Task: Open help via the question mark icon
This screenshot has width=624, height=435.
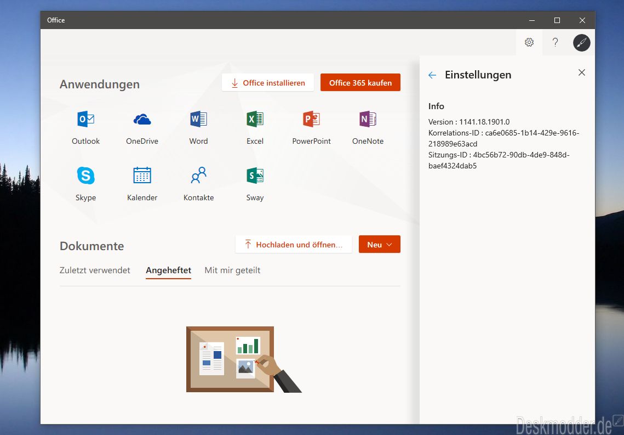Action: click(555, 42)
